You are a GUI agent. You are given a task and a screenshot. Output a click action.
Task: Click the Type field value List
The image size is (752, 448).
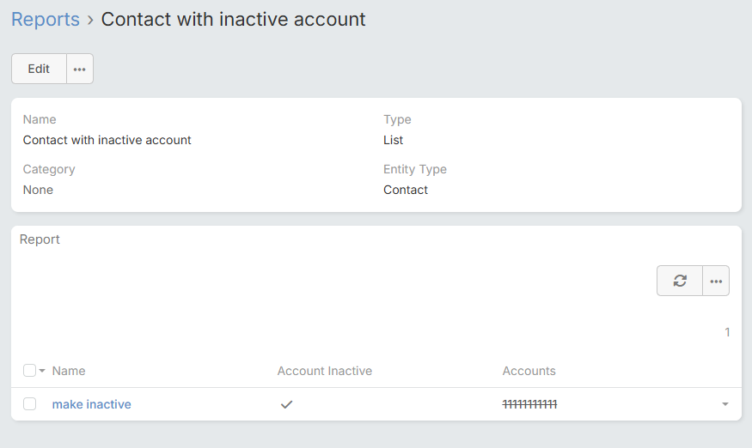(393, 140)
